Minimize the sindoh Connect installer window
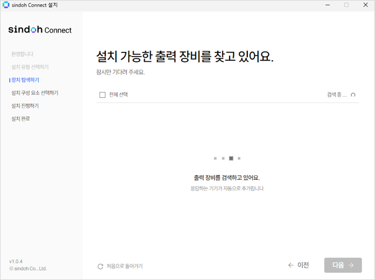Screen dimensions: 375x280 click(x=328, y=5)
